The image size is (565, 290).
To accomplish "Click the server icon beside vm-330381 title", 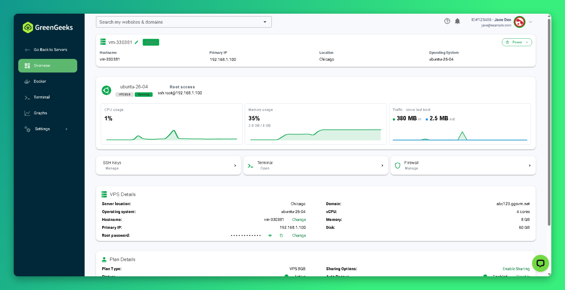I will pyautogui.click(x=103, y=42).
